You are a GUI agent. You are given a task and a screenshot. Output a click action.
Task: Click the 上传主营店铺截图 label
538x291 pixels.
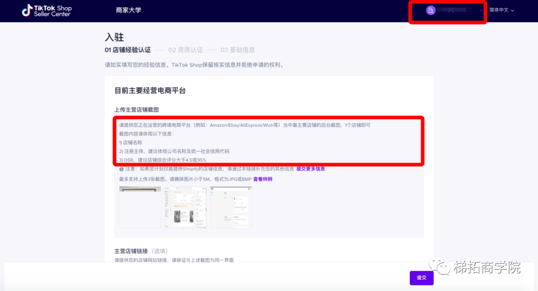point(136,110)
